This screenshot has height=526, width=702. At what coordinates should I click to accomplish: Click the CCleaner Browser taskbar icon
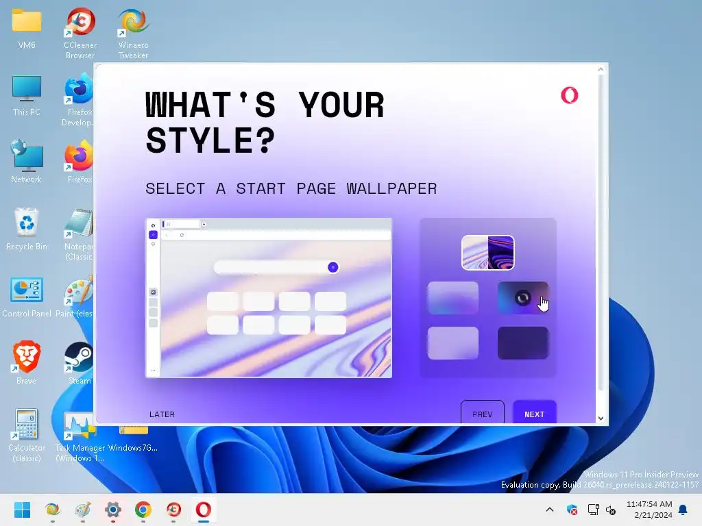tap(173, 510)
